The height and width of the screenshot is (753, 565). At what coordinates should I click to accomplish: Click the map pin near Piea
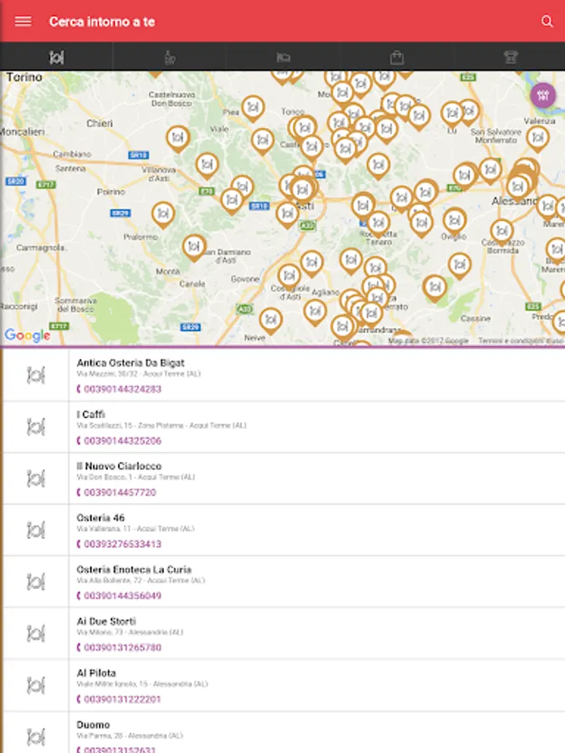click(253, 108)
